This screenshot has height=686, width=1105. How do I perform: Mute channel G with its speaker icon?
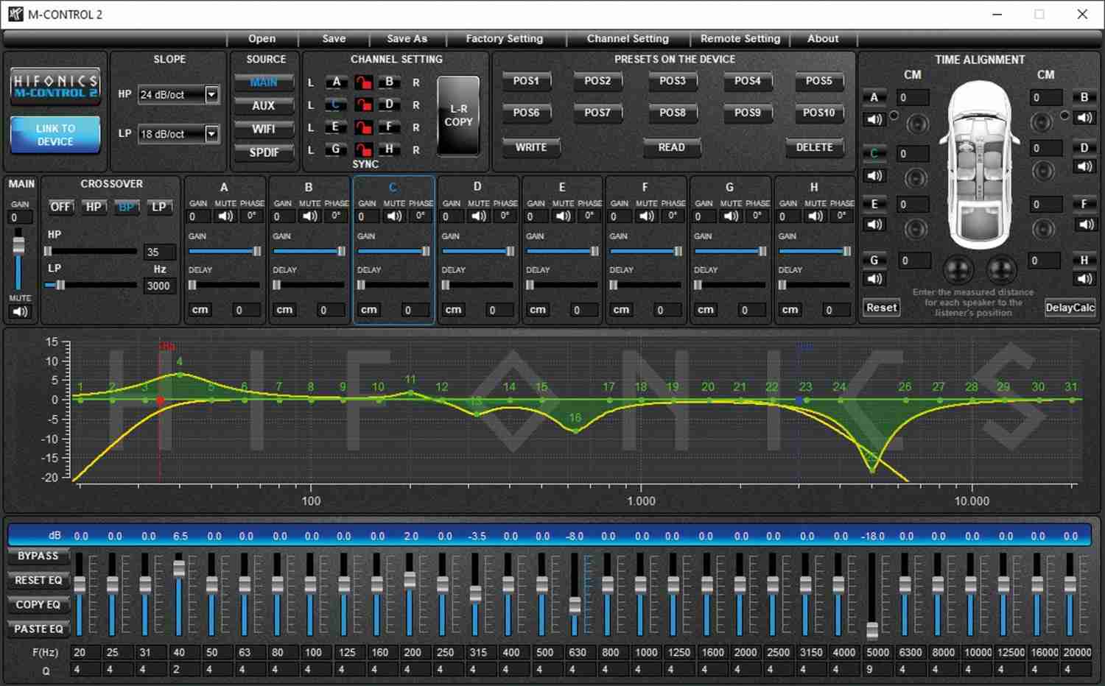coord(731,216)
